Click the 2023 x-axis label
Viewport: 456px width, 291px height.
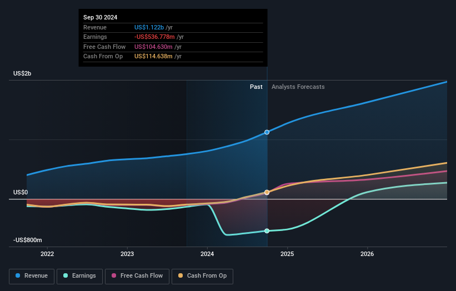(x=127, y=254)
